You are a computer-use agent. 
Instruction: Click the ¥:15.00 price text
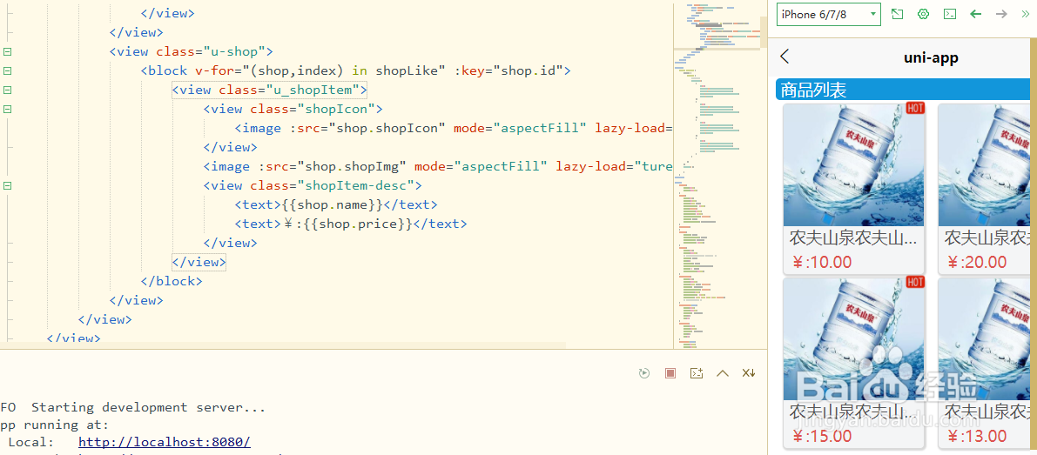(x=821, y=437)
